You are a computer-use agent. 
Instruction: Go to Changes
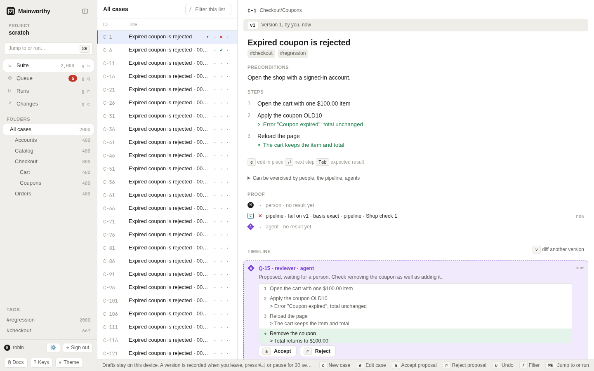click(49, 104)
